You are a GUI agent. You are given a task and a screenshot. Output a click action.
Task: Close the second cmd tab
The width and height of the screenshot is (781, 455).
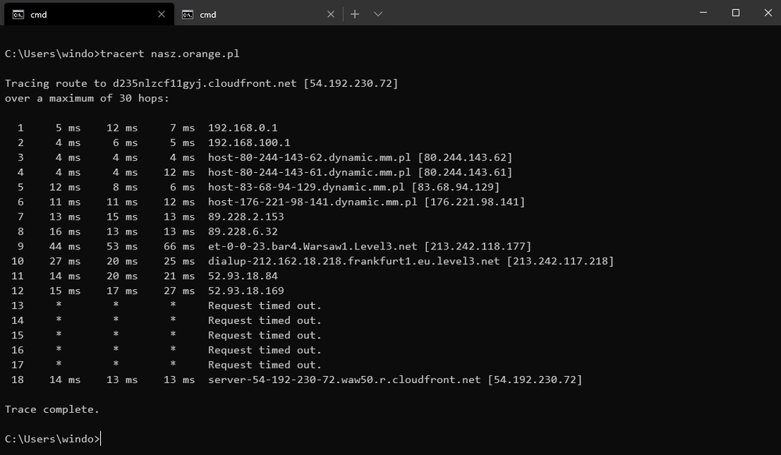pyautogui.click(x=331, y=14)
